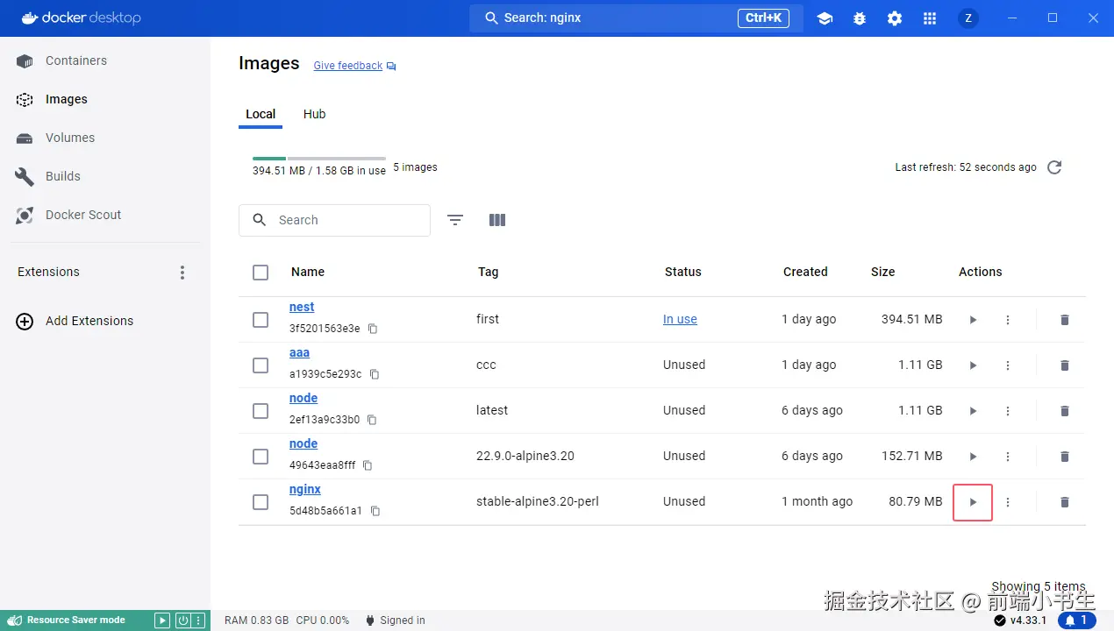The image size is (1114, 631).
Task: Check the node latest image checkbox
Action: [261, 411]
